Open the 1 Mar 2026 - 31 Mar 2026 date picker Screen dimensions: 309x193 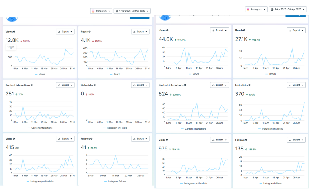(132, 11)
